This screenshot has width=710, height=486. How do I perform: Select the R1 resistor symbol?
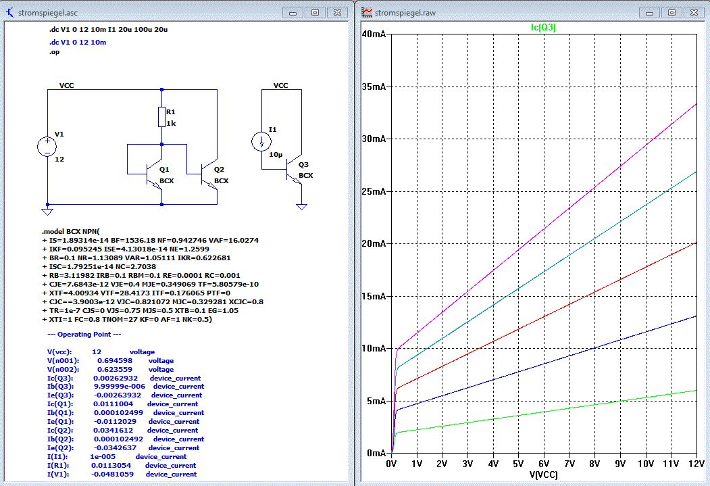point(161,117)
